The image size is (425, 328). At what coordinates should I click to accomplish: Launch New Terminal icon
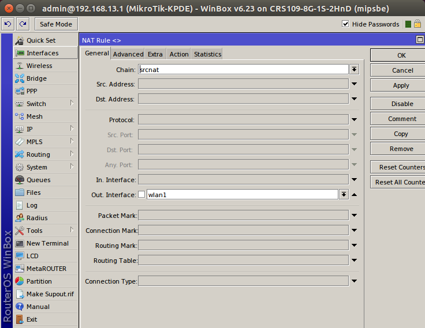20,243
